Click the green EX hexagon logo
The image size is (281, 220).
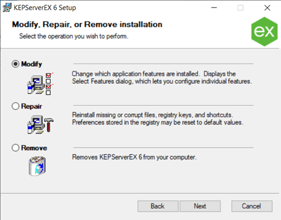point(265,32)
